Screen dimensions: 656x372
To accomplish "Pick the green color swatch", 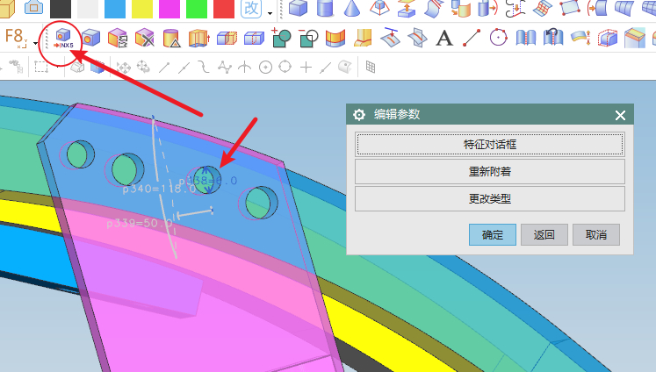I will pos(197,9).
